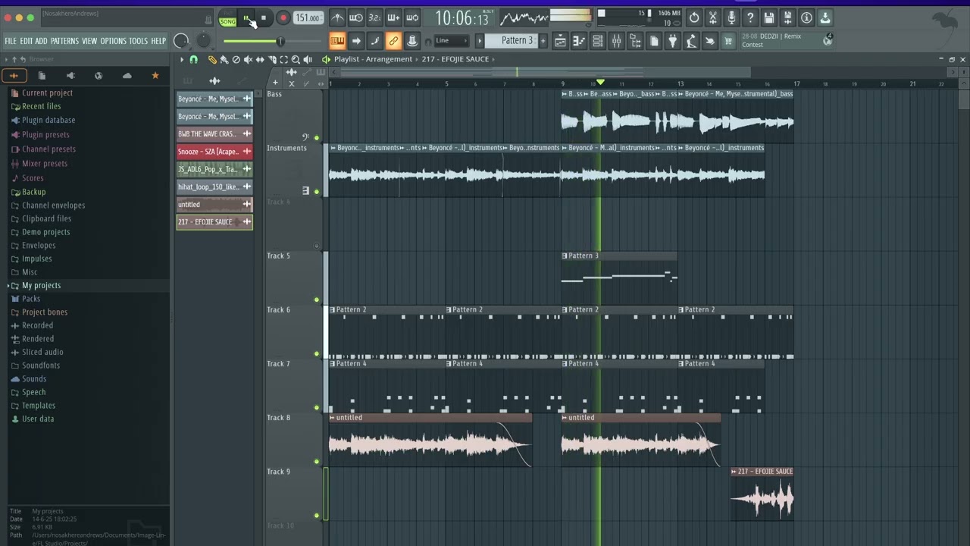Select the playlist Delete tool
This screenshot has height=546, width=970.
pyautogui.click(x=236, y=59)
